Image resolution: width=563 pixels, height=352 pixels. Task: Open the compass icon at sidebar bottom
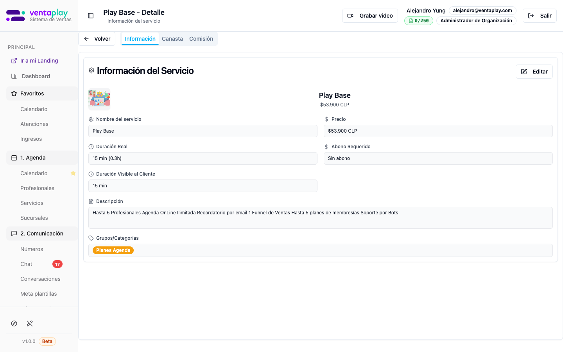tap(14, 323)
